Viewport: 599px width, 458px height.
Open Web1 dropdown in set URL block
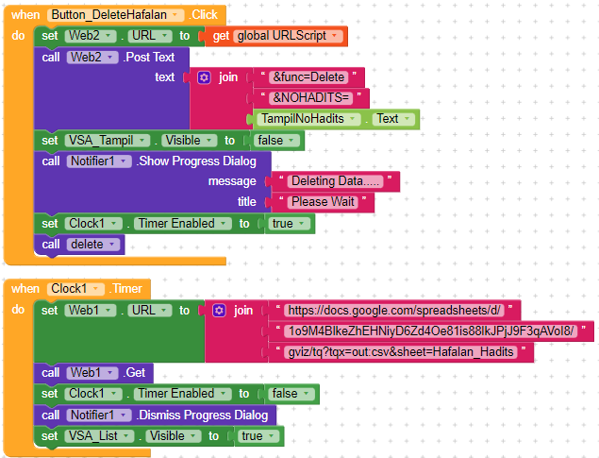point(91,311)
